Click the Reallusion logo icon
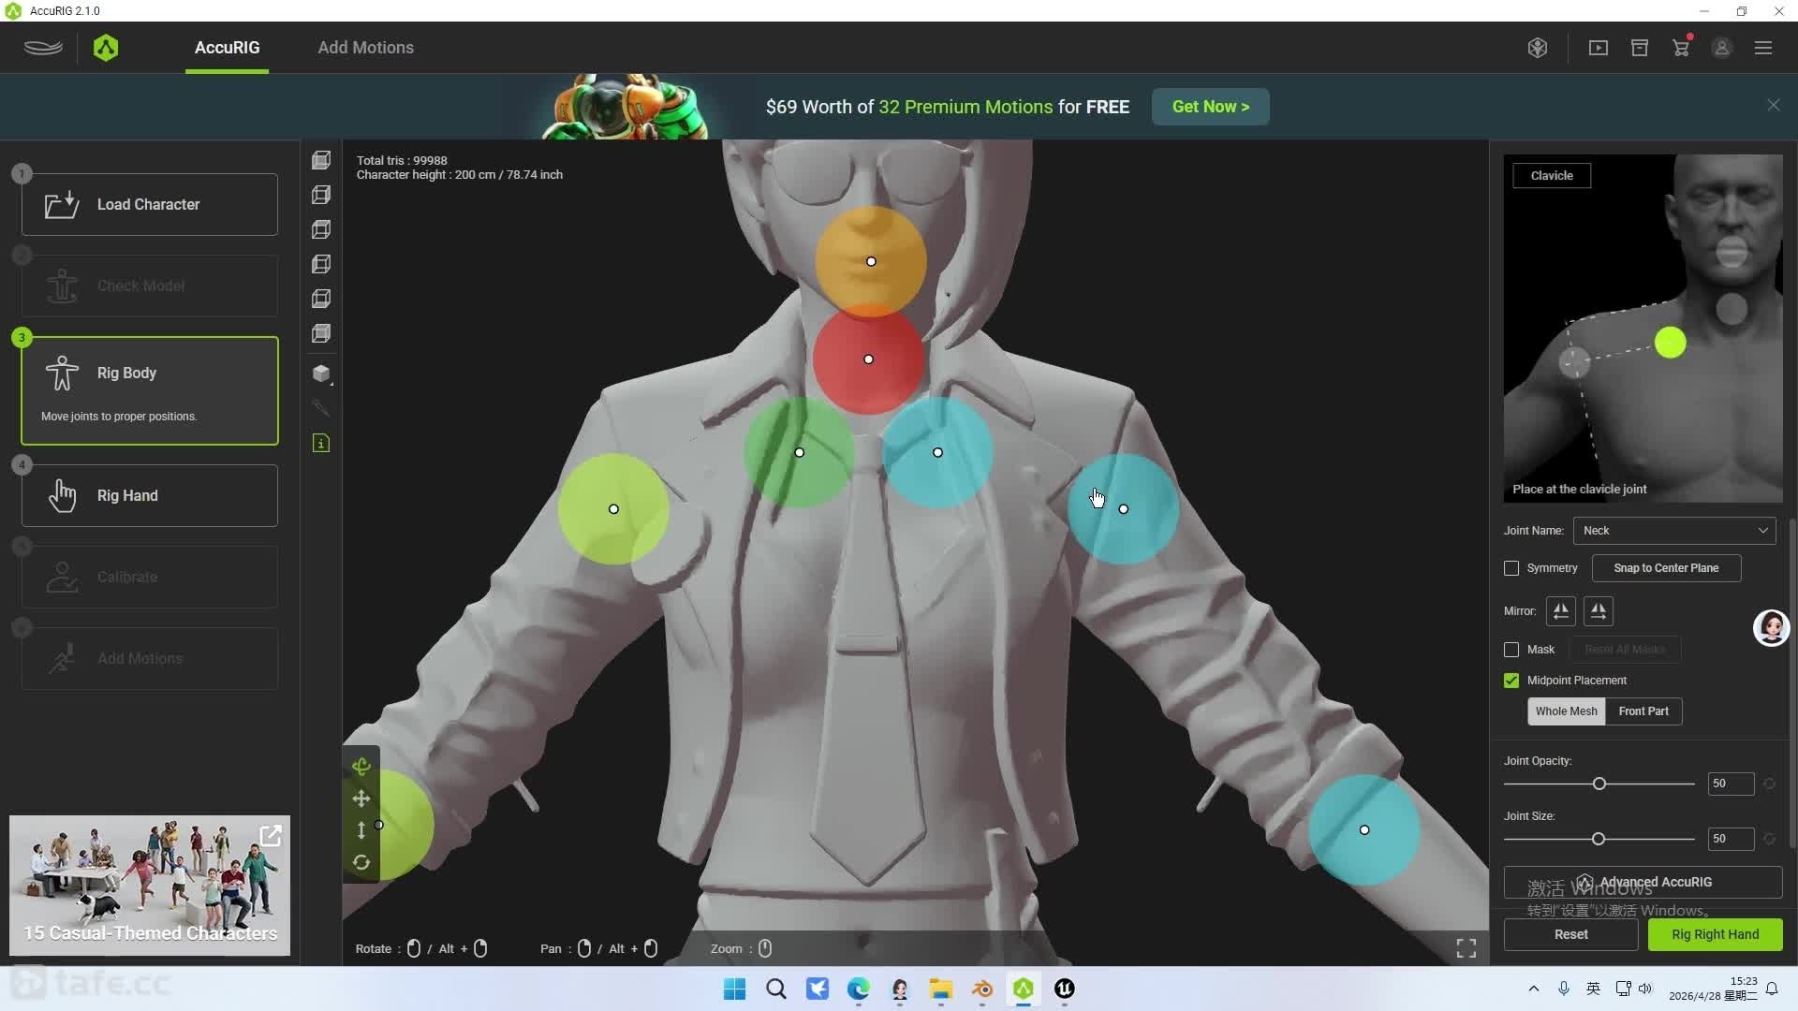This screenshot has width=1798, height=1011. coord(43,48)
